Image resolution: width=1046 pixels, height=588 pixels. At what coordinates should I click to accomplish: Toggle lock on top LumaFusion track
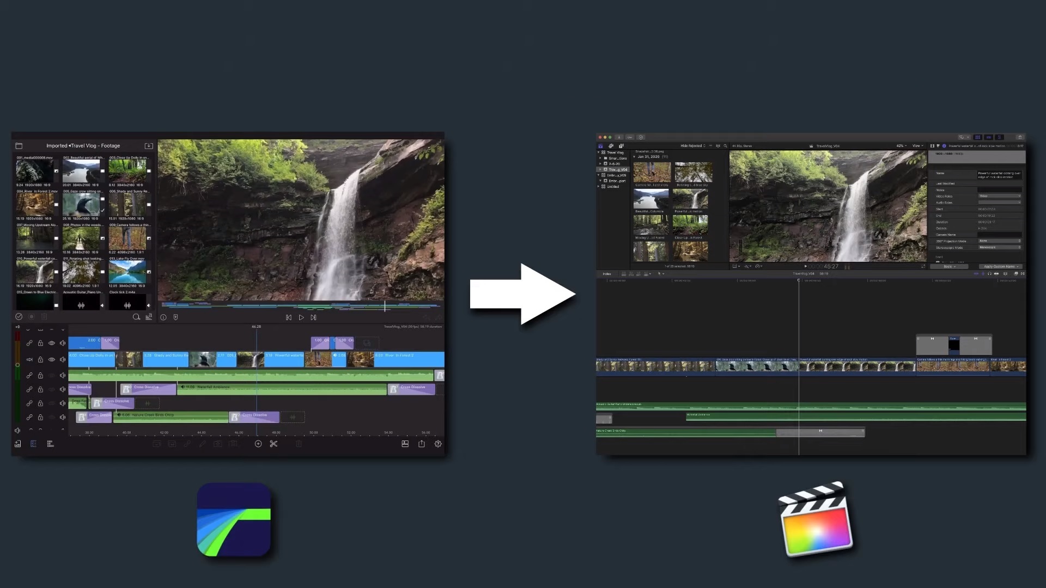click(x=40, y=344)
